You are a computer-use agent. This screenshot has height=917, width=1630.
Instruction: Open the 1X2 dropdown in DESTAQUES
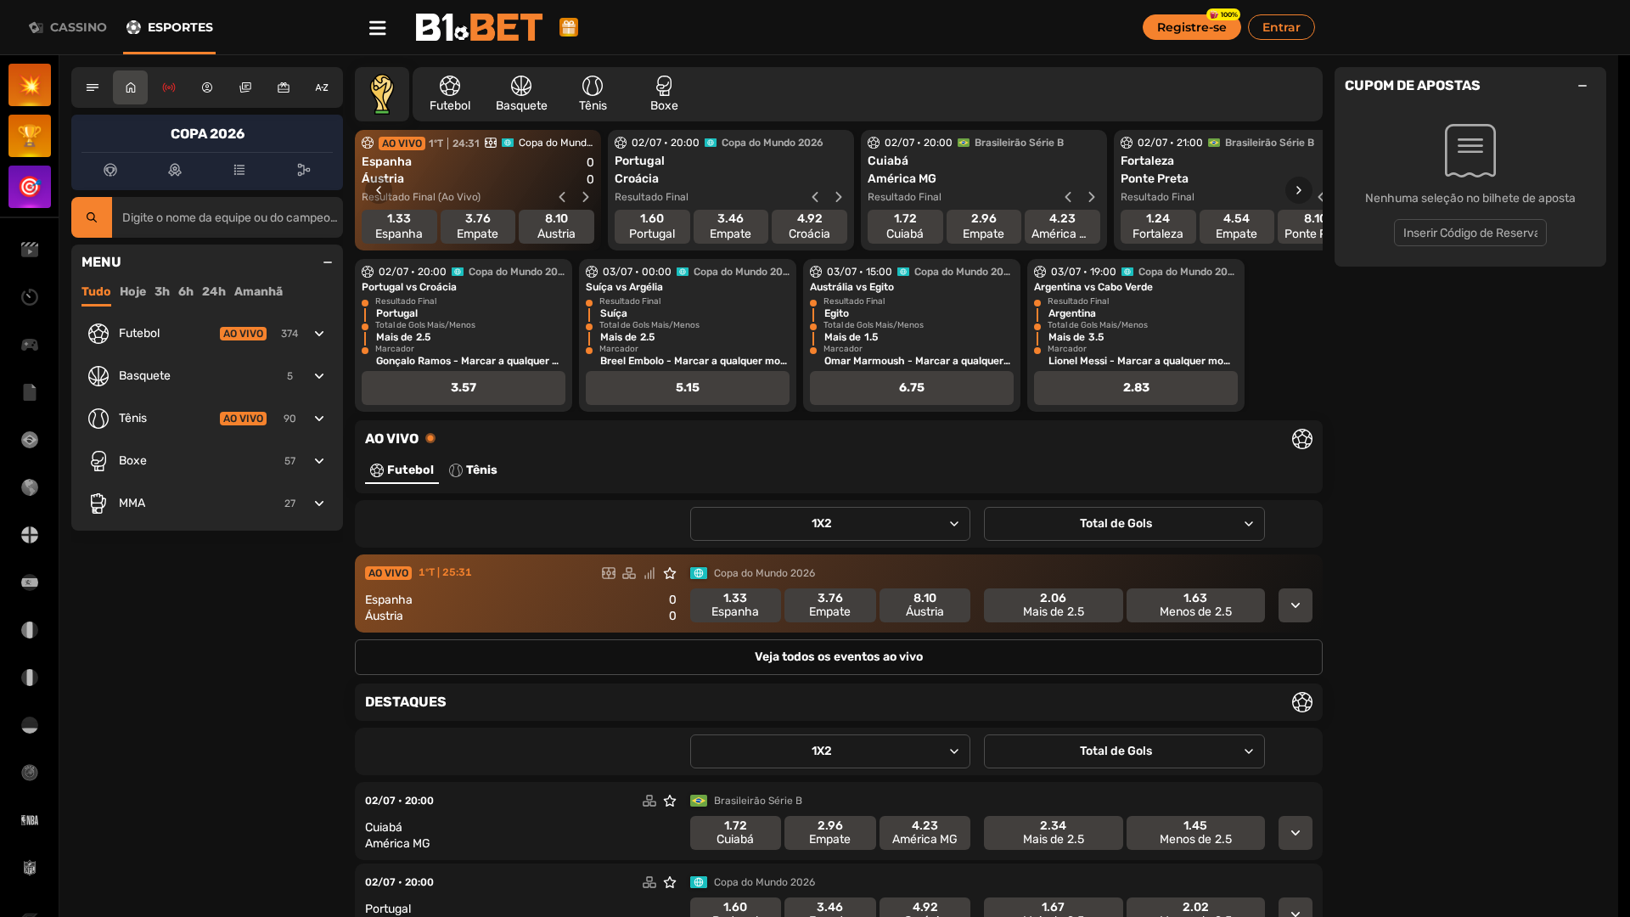click(829, 751)
